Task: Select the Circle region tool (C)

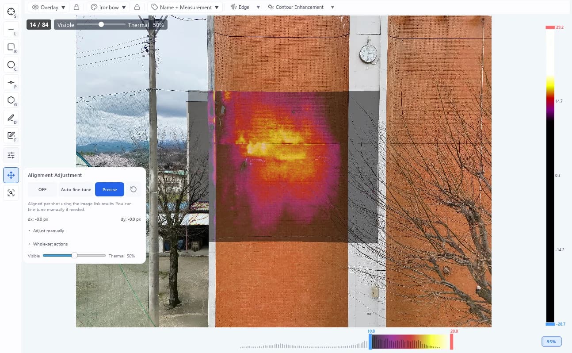Action: 11,65
